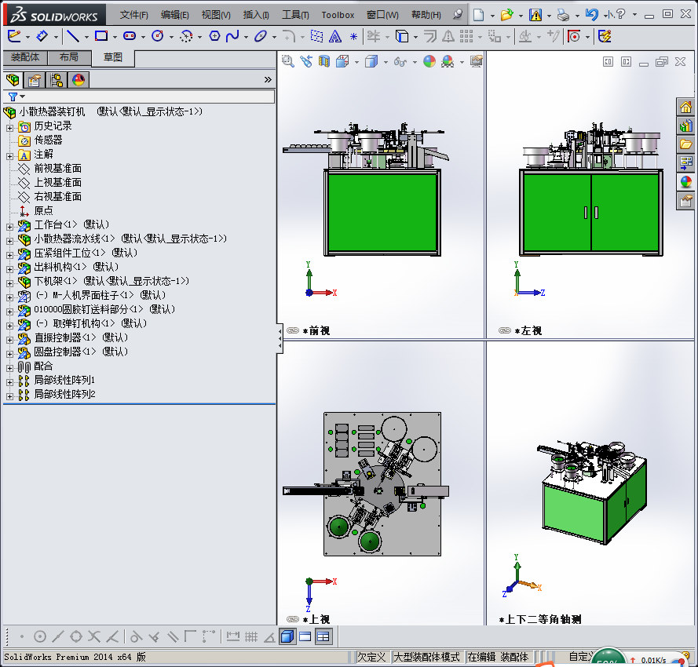
Task: Select the Point sketch tool
Action: click(x=353, y=36)
